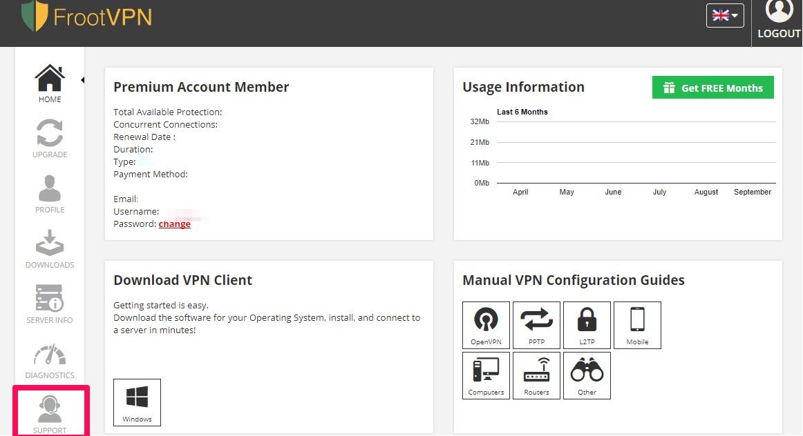Log out via the LOGOUT label
Image resolution: width=803 pixels, height=436 pixels.
pos(779,34)
